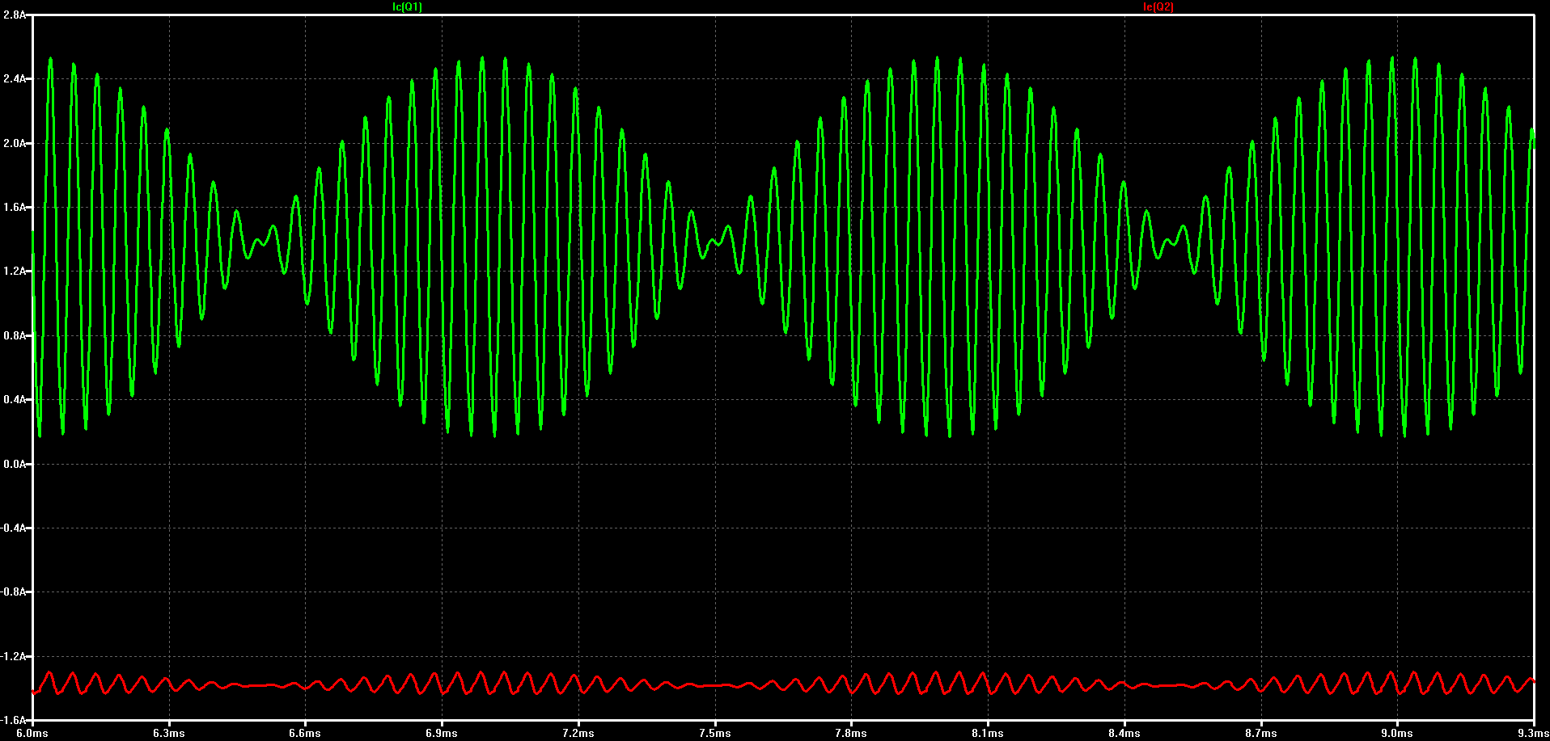Click the 1.6A vertical axis label
The height and width of the screenshot is (741, 1550).
point(15,207)
